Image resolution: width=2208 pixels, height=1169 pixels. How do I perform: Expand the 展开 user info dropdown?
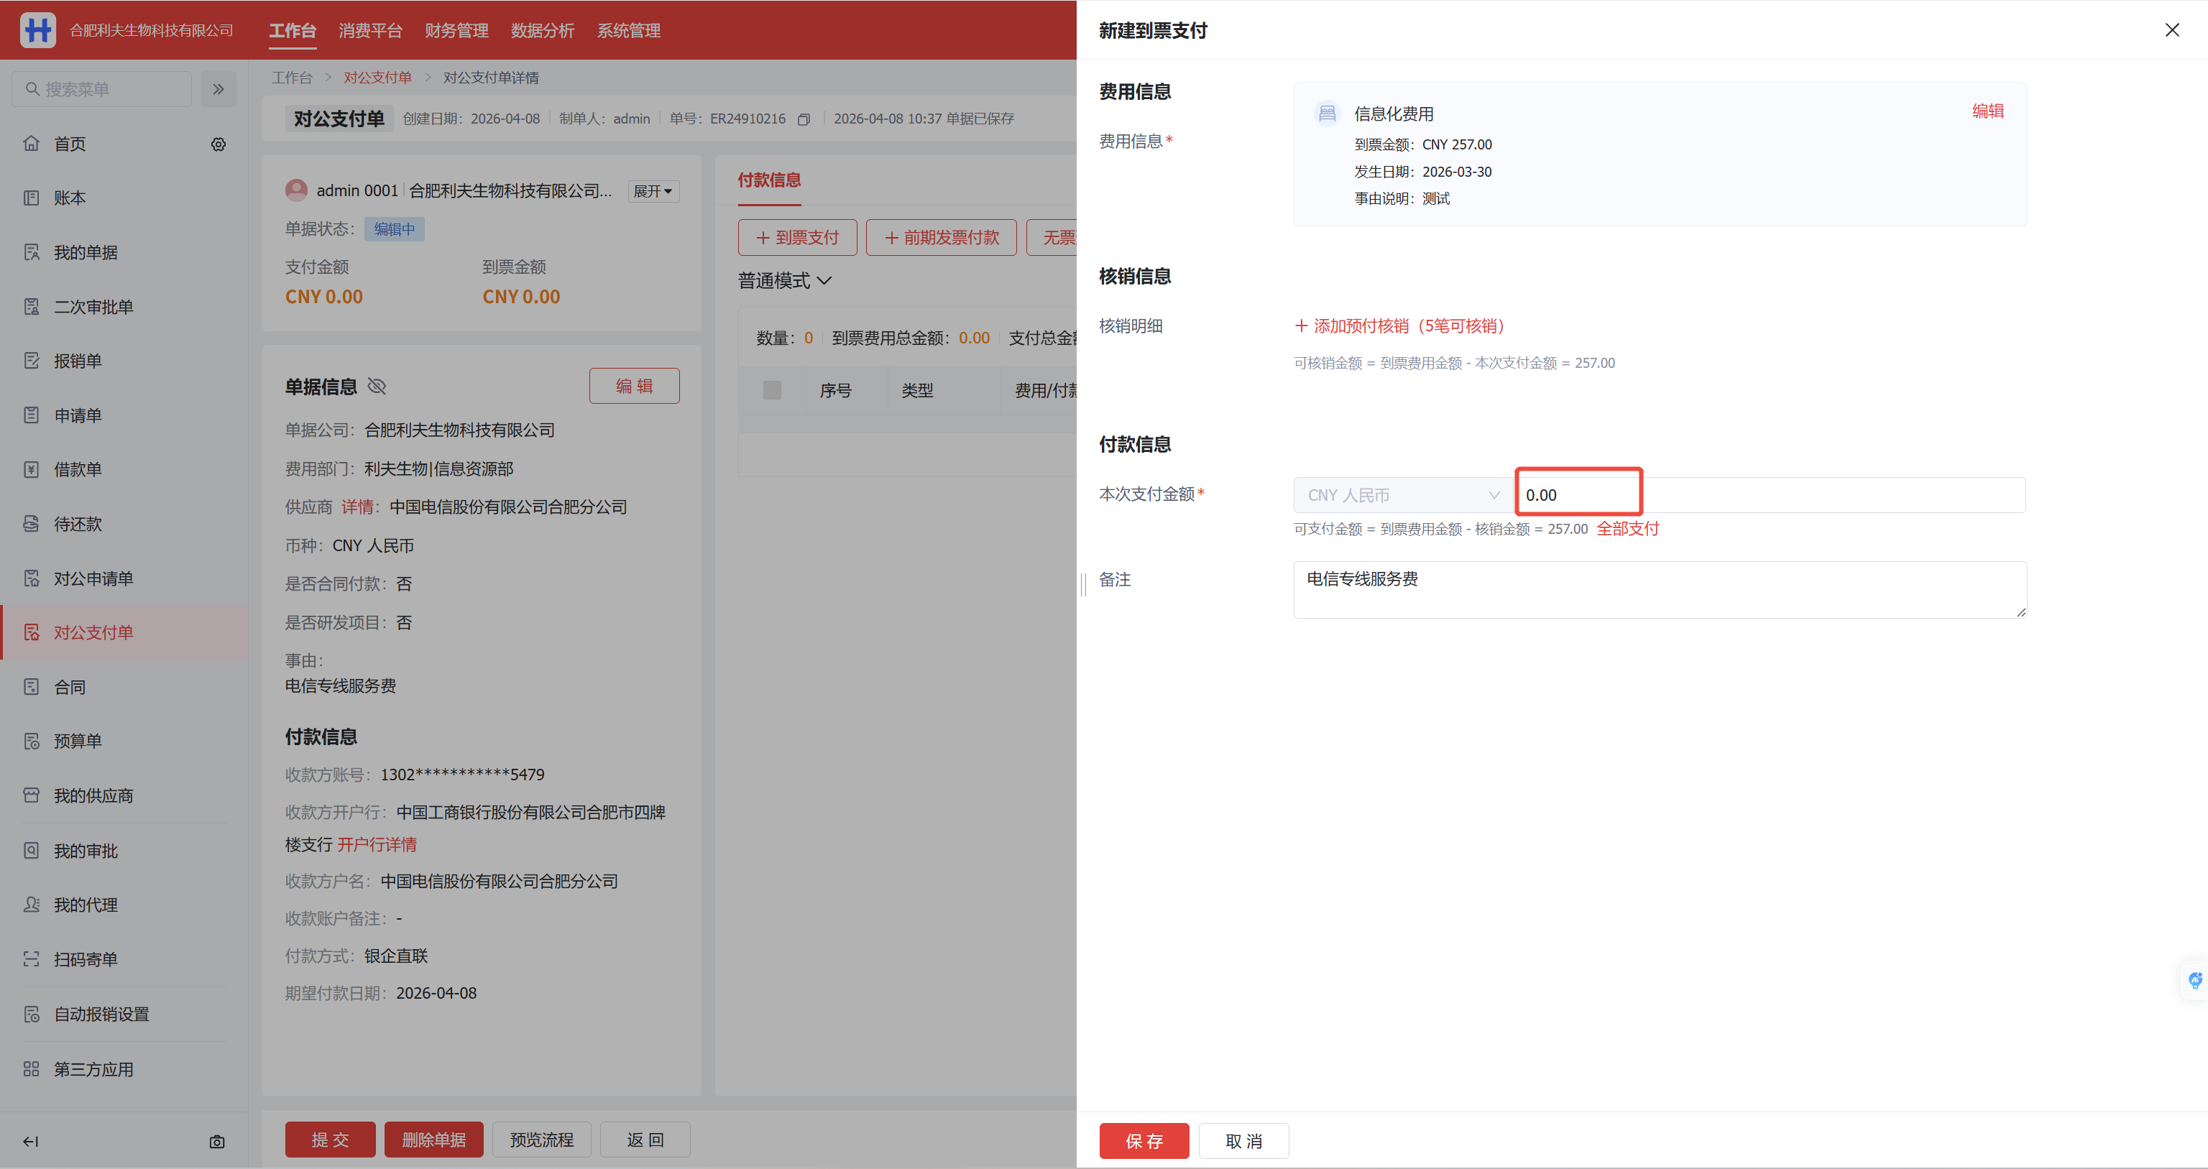653,191
